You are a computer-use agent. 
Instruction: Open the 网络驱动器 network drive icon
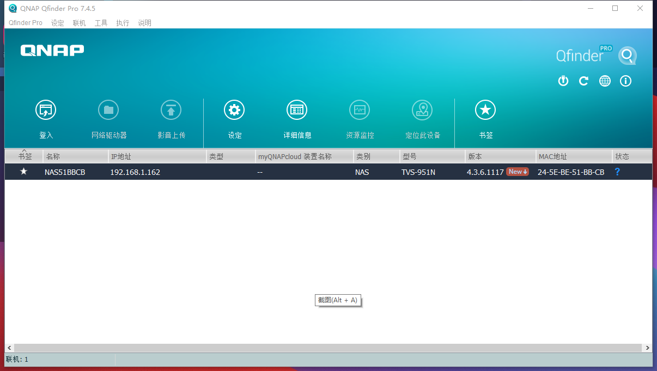(x=108, y=110)
